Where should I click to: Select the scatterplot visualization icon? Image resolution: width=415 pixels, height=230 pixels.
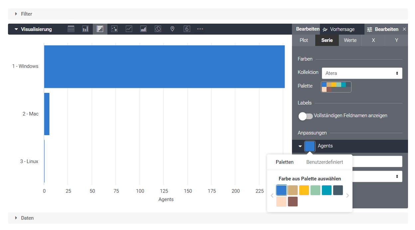coord(114,29)
